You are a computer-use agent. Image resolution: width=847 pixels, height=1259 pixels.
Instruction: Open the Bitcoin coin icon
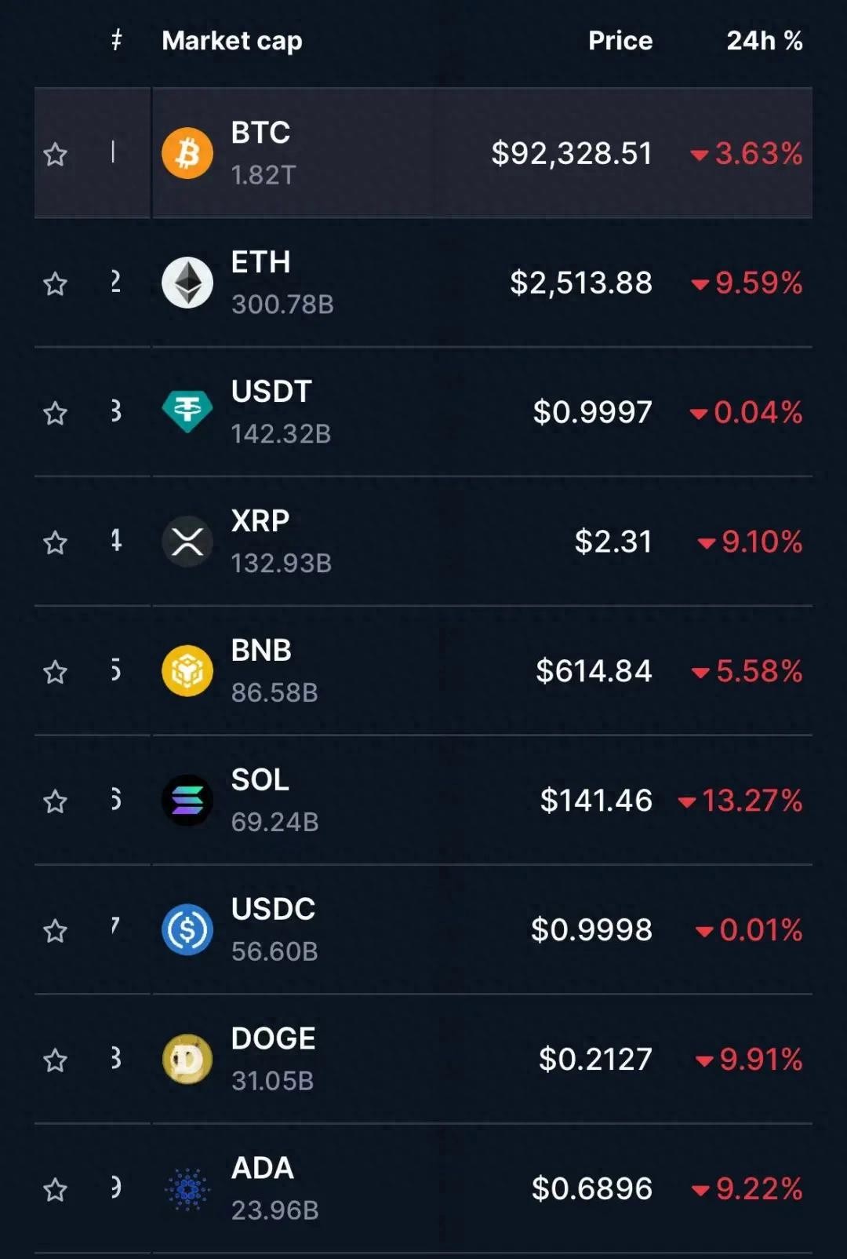point(187,153)
